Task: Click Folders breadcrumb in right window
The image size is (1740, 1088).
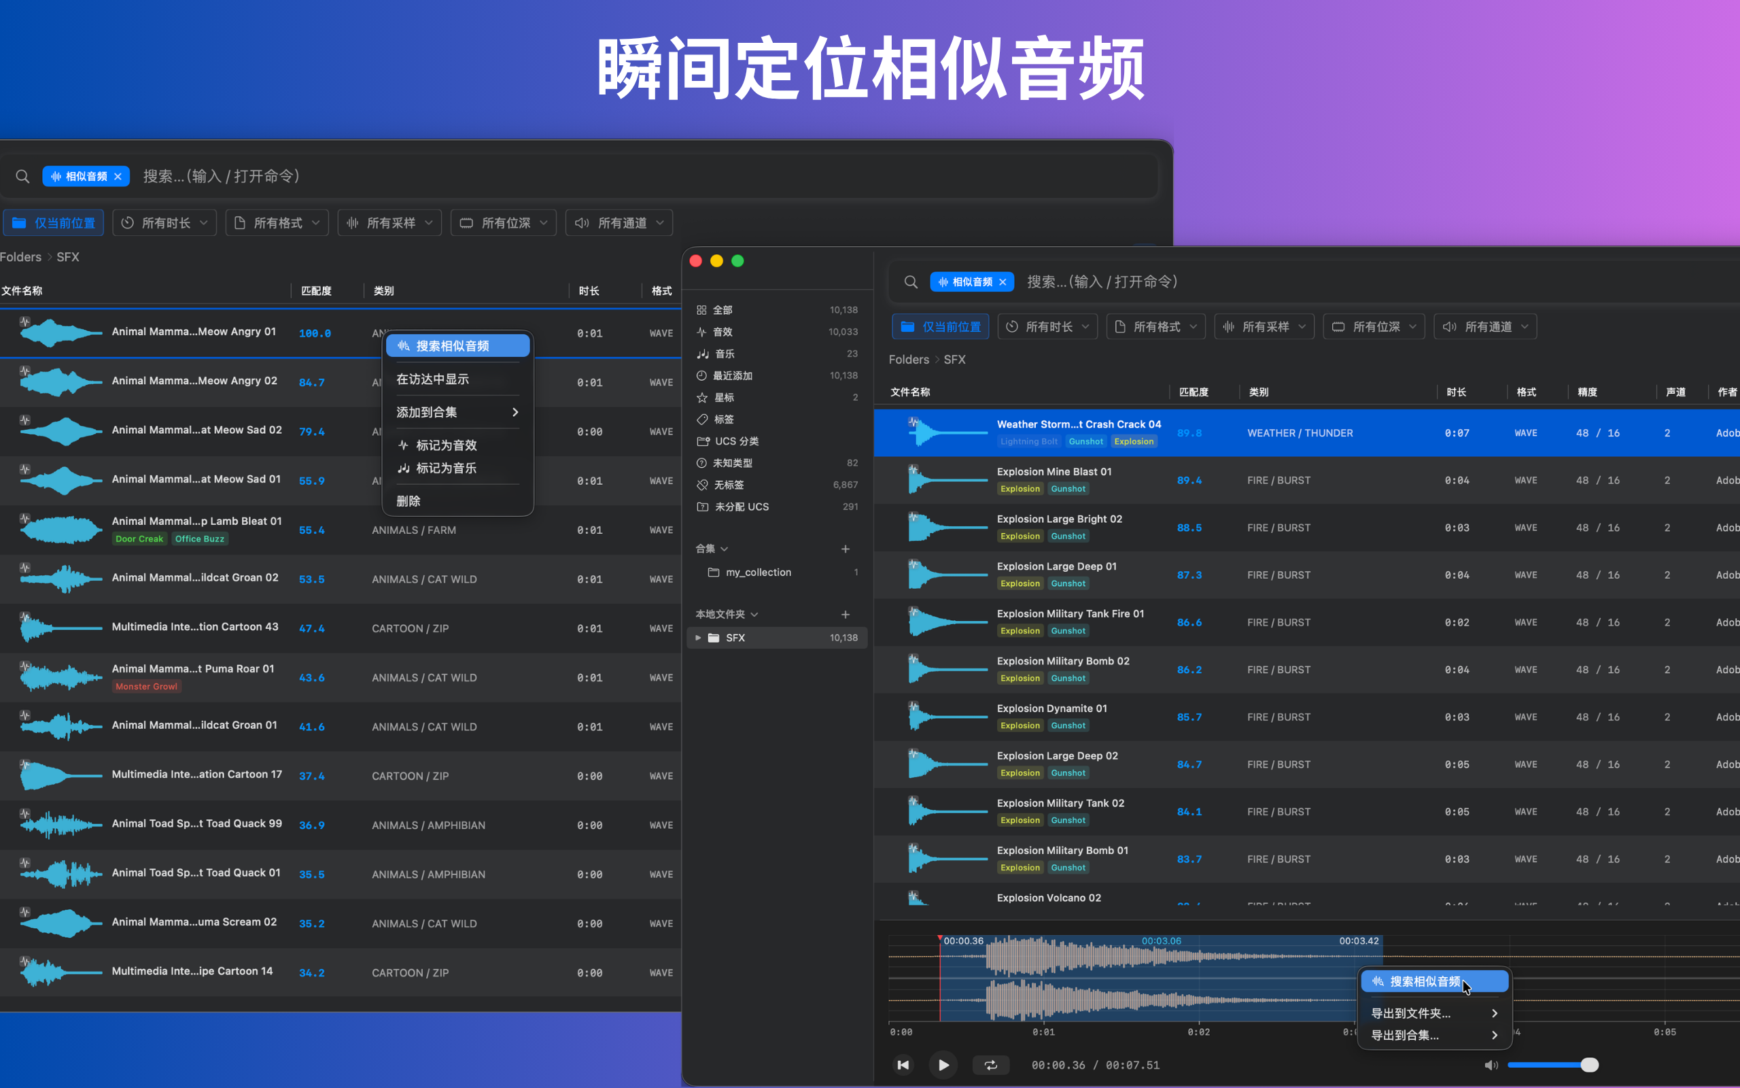Action: 909,360
